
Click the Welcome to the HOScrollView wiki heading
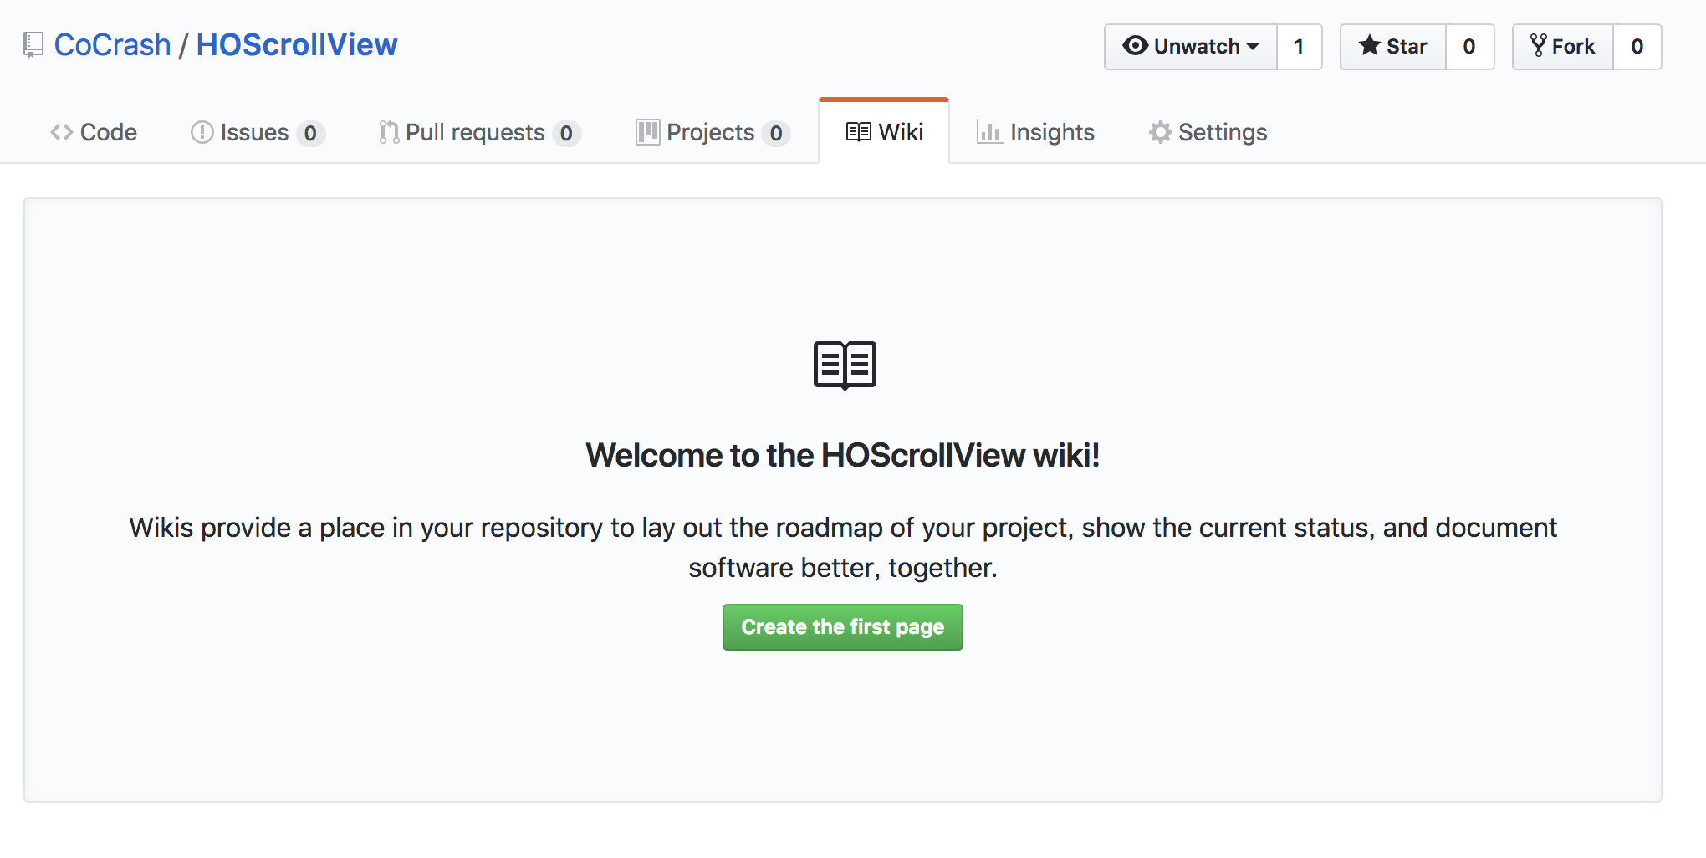point(843,456)
